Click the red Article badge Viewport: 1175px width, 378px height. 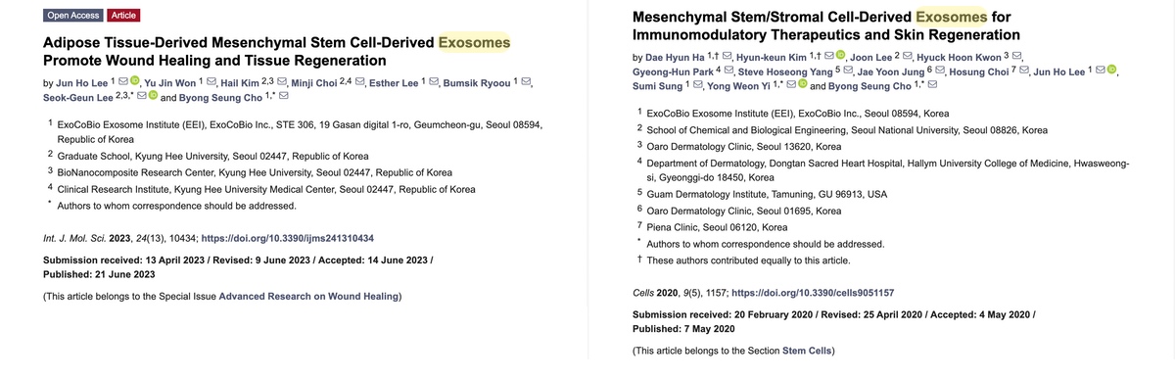point(123,16)
